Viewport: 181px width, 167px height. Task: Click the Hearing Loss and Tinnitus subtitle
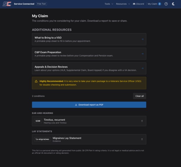coord(55,123)
